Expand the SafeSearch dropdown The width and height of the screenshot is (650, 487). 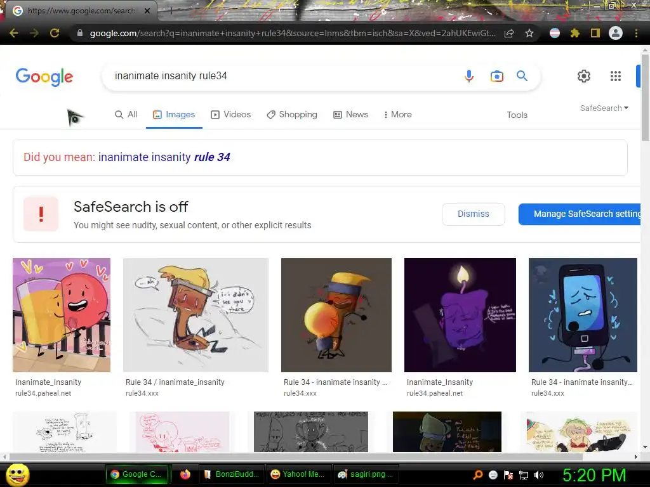(604, 108)
